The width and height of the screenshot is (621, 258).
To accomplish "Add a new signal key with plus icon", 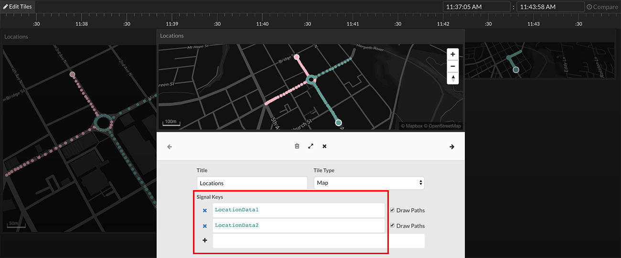I will pyautogui.click(x=205, y=241).
